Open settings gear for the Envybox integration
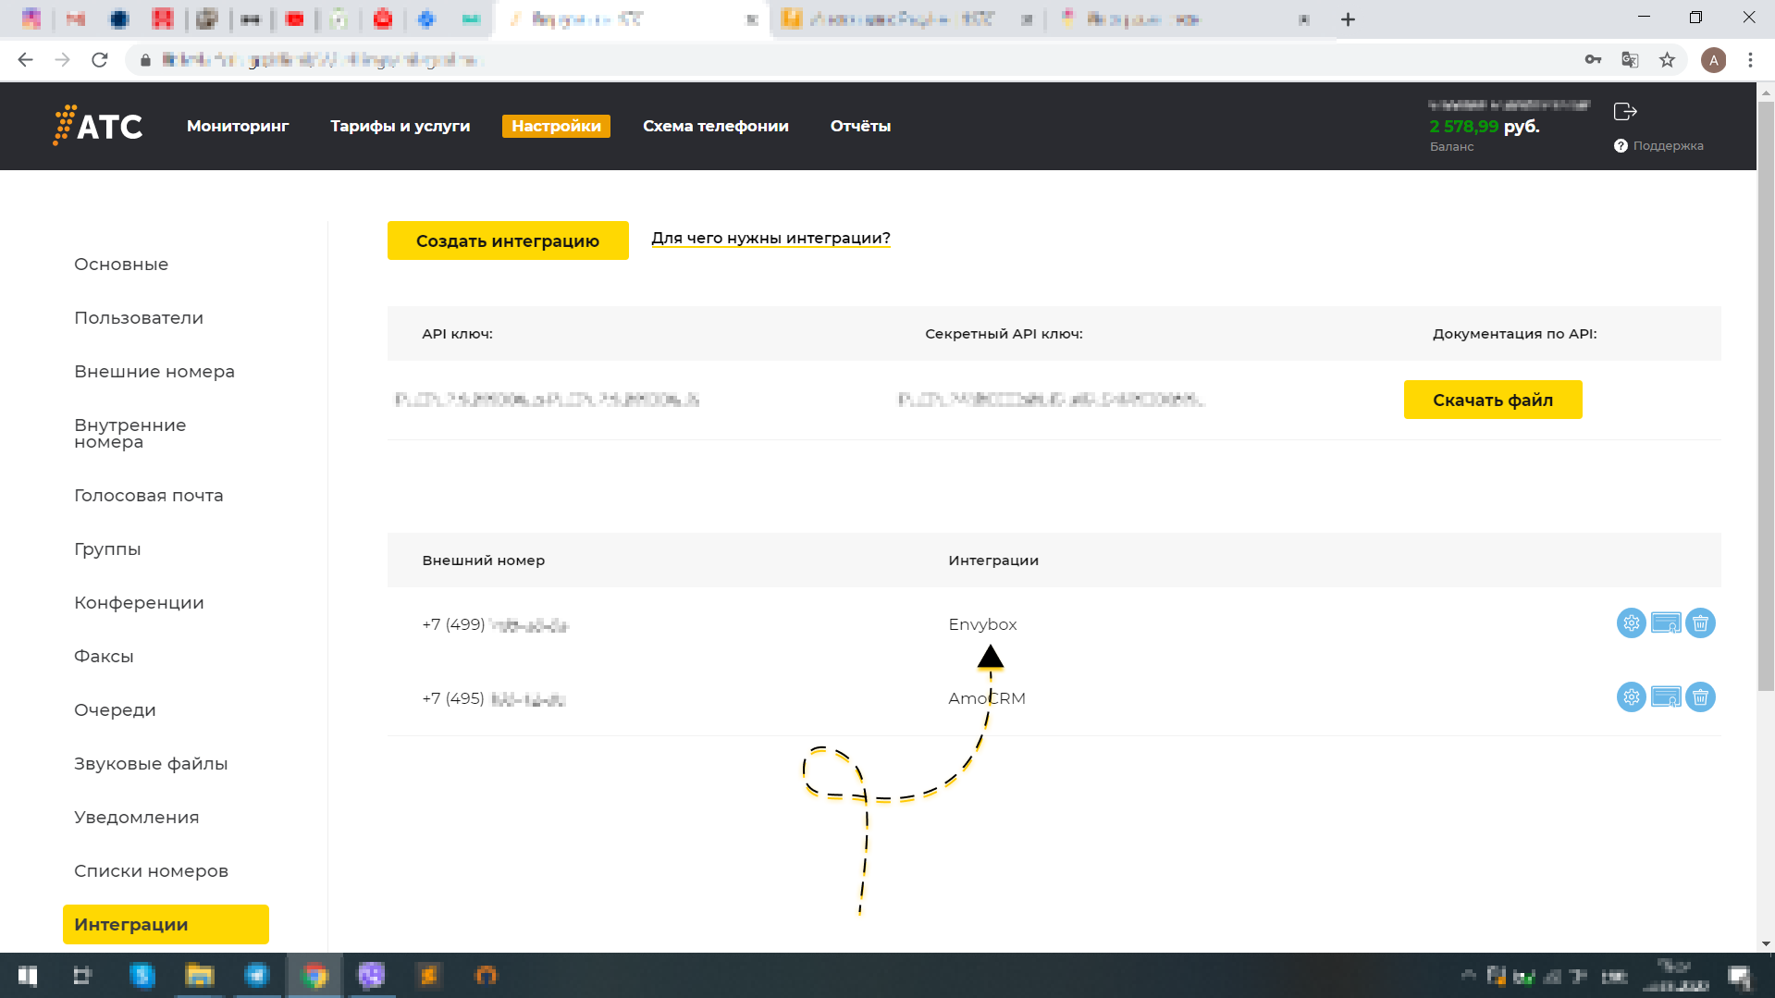Image resolution: width=1775 pixels, height=998 pixels. pos(1630,623)
